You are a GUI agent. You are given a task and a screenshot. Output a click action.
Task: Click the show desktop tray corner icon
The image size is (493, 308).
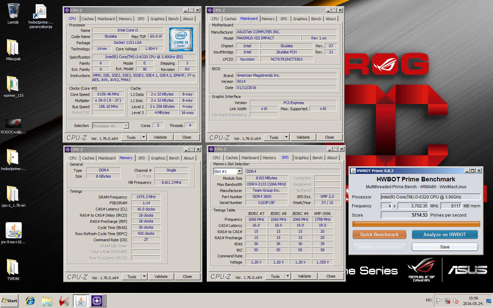point(489,301)
